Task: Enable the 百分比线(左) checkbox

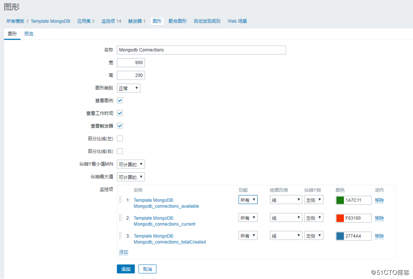Action: (120, 138)
